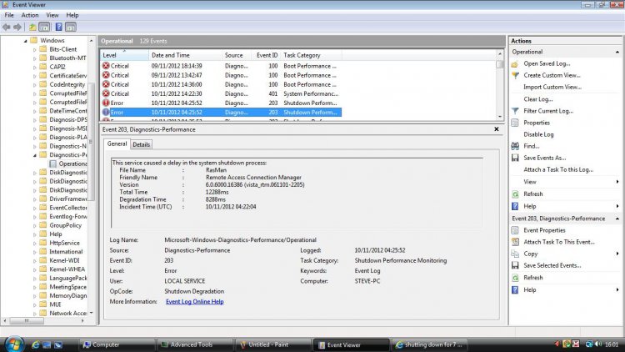
Task: Close the event preview pane
Action: coord(497,129)
